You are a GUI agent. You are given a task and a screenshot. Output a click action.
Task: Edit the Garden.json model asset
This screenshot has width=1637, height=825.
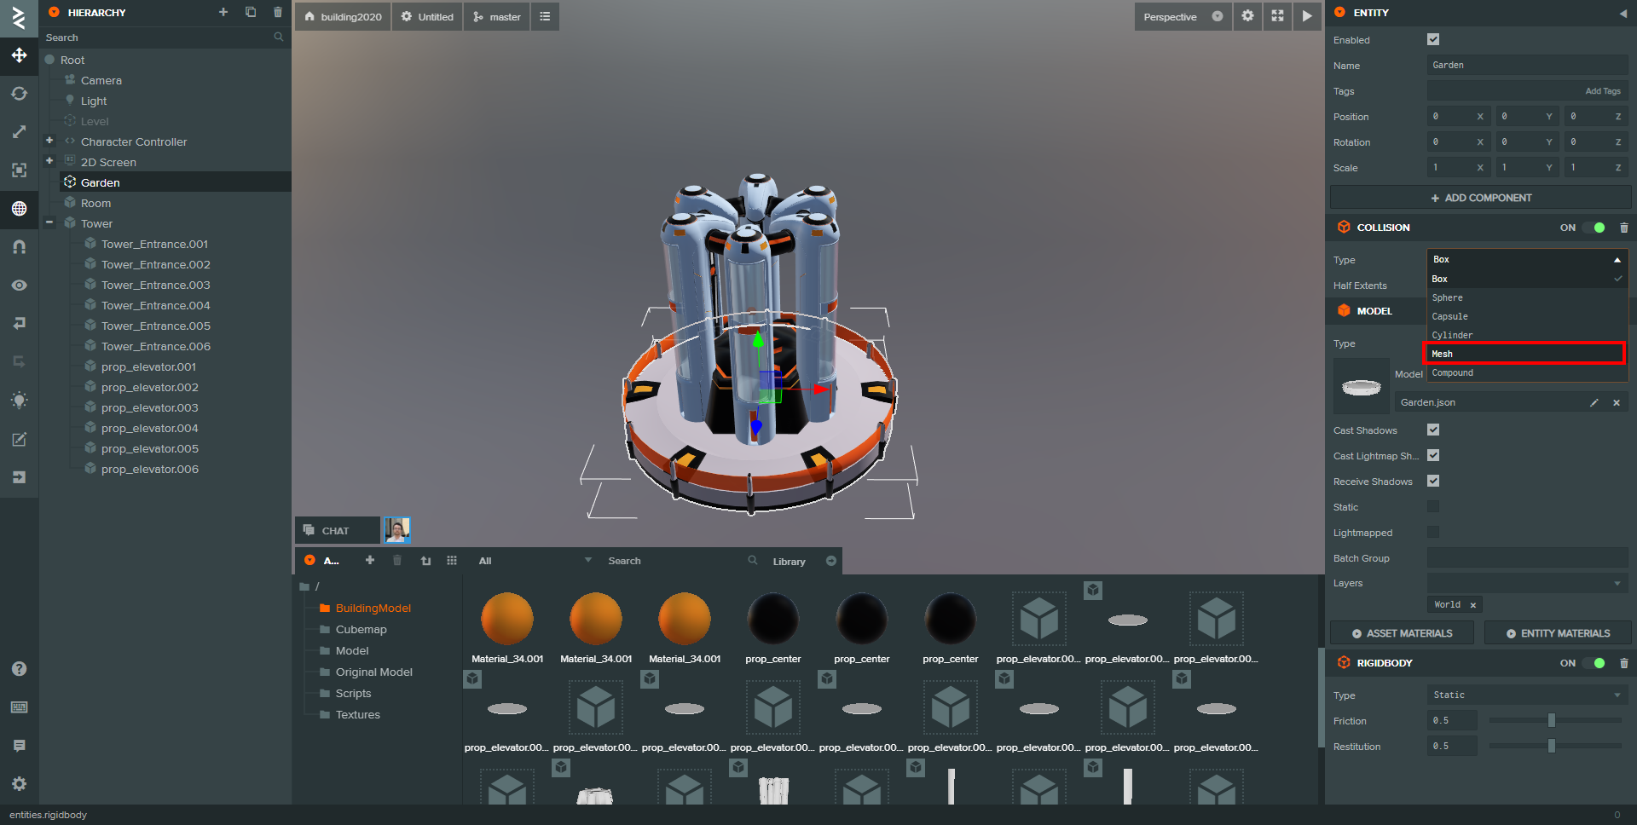click(x=1594, y=402)
